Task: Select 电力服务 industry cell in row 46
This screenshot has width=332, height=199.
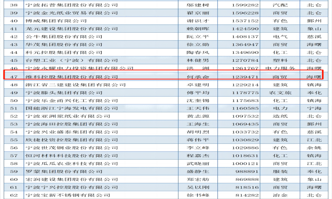Action: pos(280,68)
